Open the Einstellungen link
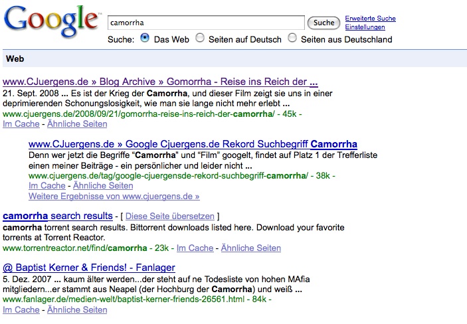467x324 pixels. pyautogui.click(x=365, y=27)
